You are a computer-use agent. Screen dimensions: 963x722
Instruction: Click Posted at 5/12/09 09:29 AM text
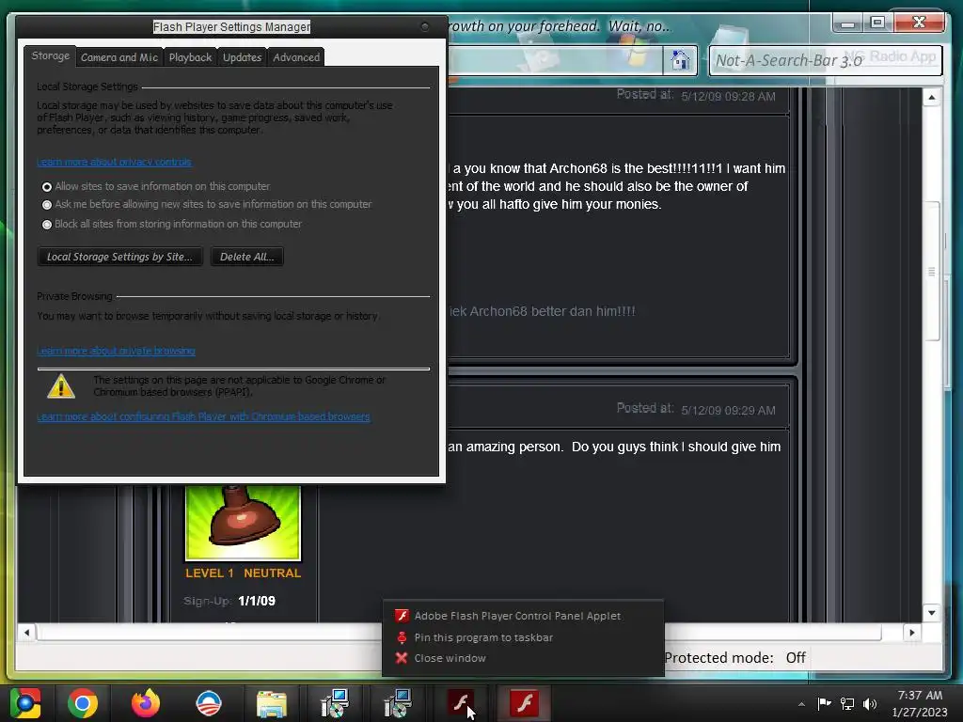pyautogui.click(x=696, y=410)
